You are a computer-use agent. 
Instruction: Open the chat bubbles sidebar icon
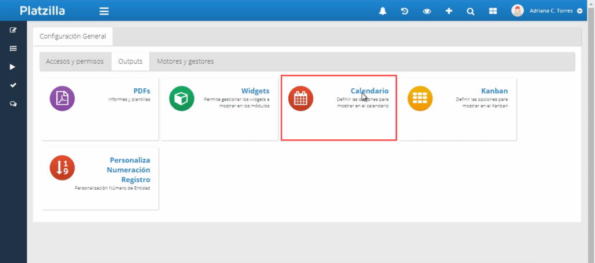13,104
